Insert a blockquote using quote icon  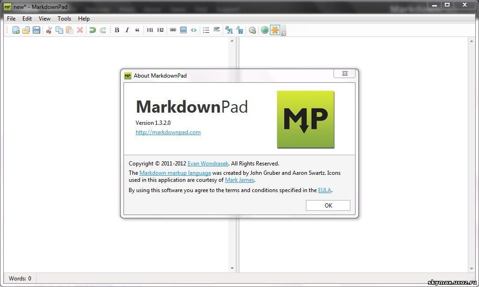click(x=137, y=30)
